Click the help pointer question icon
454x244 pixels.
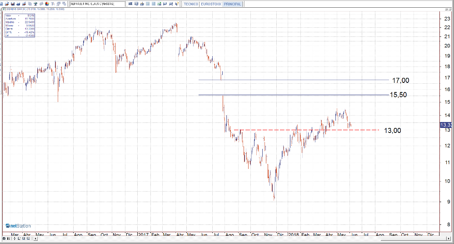click(x=176, y=4)
